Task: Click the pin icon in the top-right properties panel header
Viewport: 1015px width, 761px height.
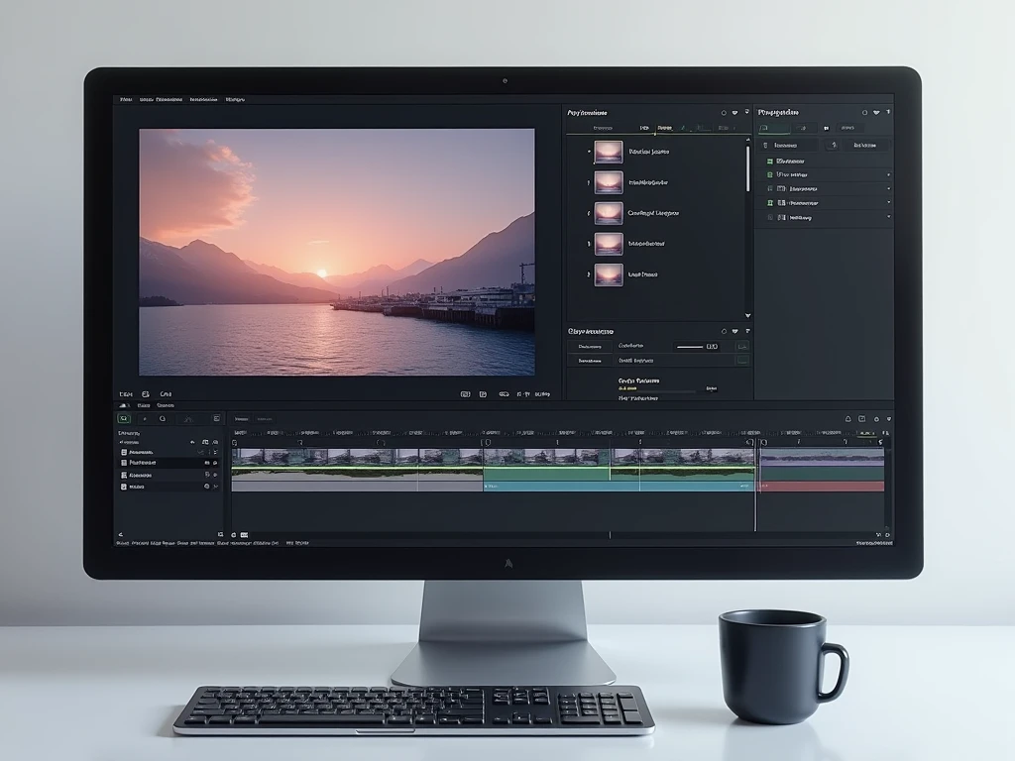Action: [x=887, y=113]
